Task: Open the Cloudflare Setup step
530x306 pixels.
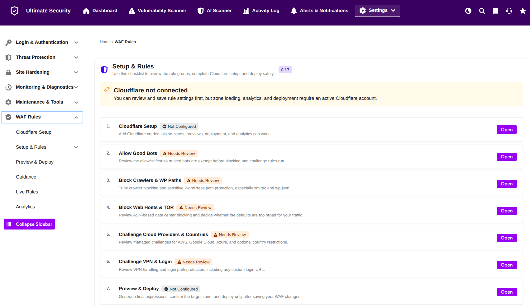Action: tap(507, 130)
